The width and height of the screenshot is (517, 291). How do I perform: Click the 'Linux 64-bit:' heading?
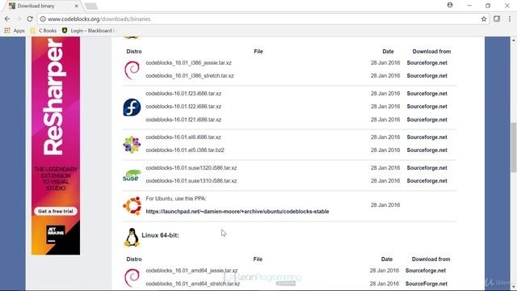pyautogui.click(x=160, y=235)
